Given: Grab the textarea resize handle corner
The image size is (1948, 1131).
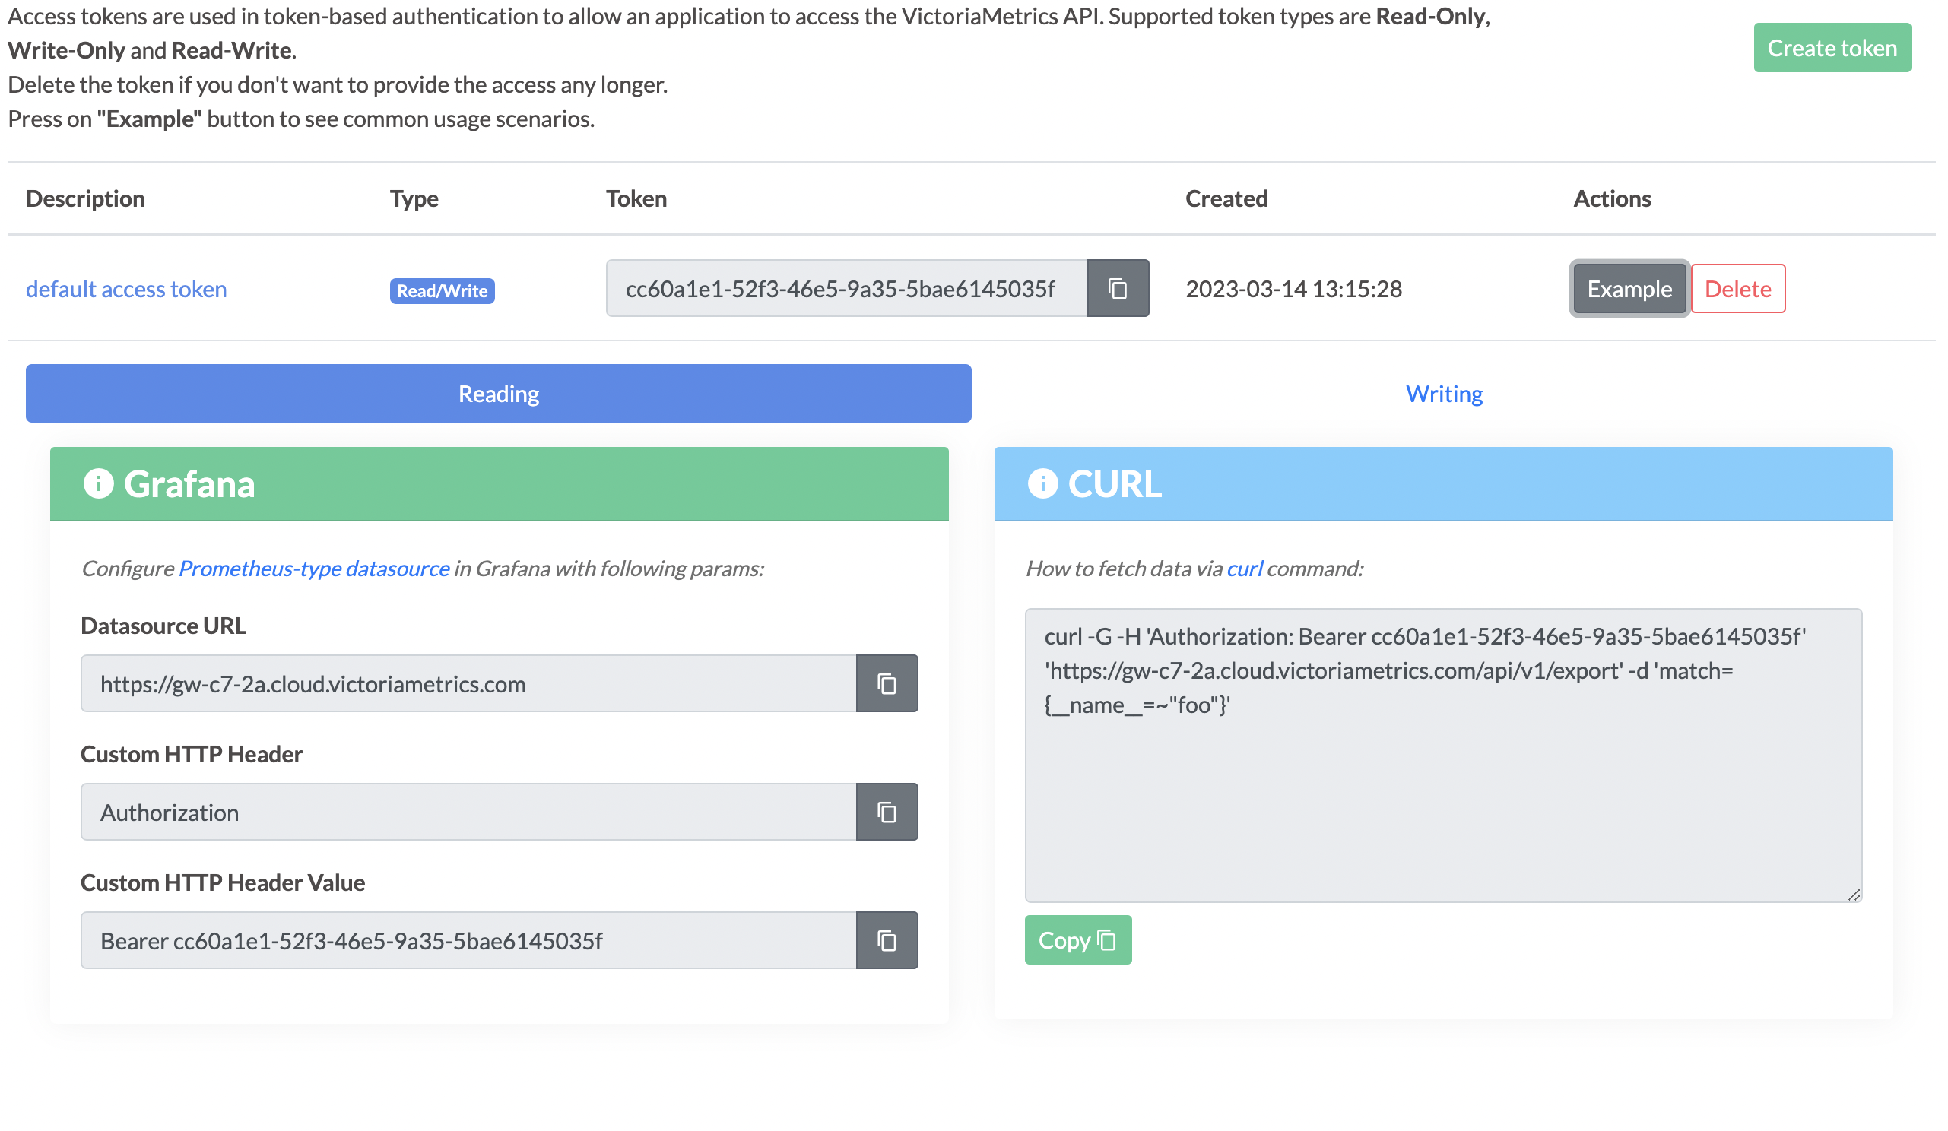Looking at the screenshot, I should 1854,895.
